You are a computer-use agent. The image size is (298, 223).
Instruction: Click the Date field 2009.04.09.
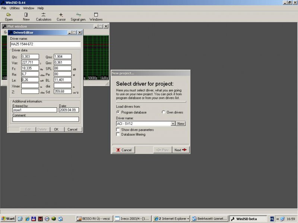pos(69,110)
